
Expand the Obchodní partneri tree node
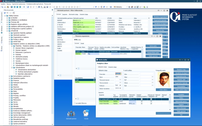tap(9, 35)
